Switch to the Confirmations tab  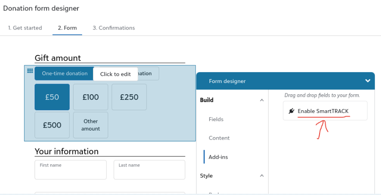(x=114, y=28)
